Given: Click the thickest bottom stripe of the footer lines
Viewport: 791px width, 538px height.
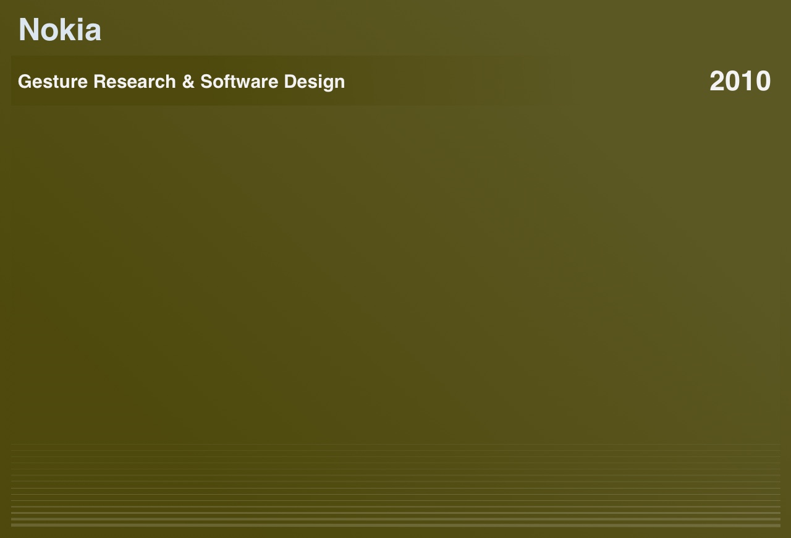Looking at the screenshot, I should (395, 525).
